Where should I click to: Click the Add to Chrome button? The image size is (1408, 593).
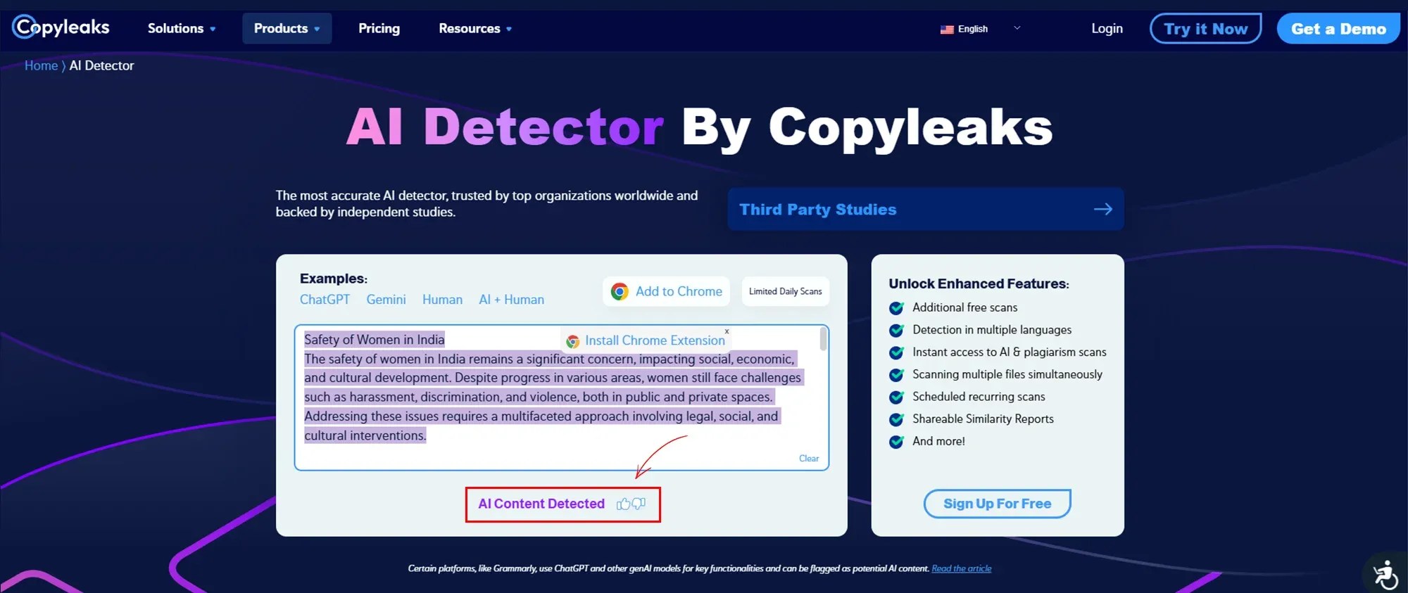click(x=666, y=291)
